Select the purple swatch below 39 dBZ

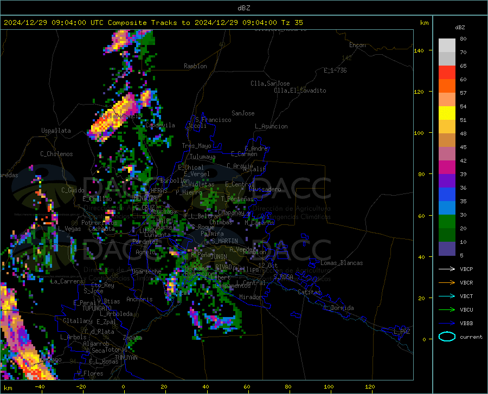pos(447,181)
